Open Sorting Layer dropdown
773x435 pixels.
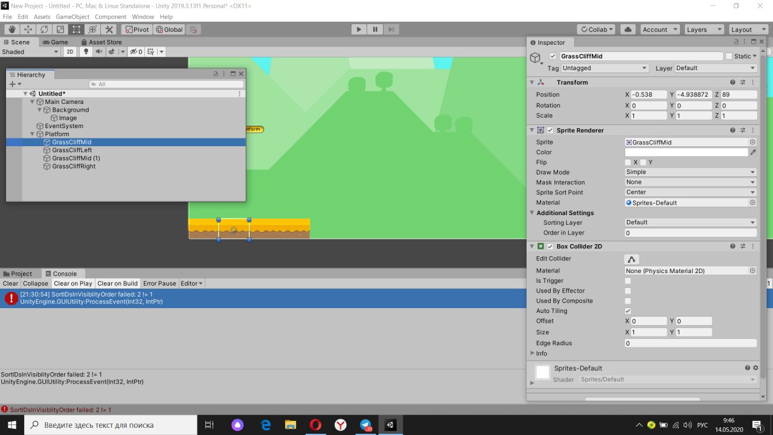(x=690, y=222)
